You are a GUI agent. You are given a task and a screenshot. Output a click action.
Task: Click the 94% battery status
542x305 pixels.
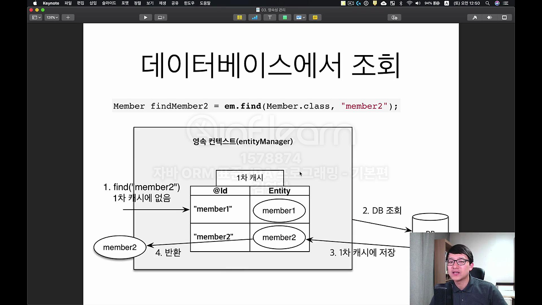click(432, 3)
